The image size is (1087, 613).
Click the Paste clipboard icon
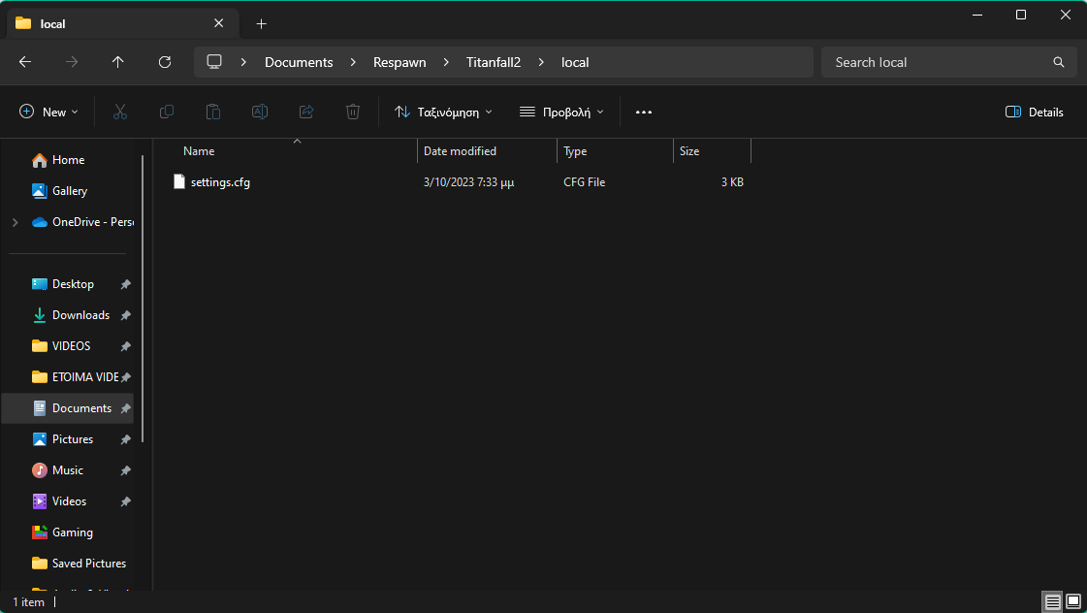tap(213, 113)
